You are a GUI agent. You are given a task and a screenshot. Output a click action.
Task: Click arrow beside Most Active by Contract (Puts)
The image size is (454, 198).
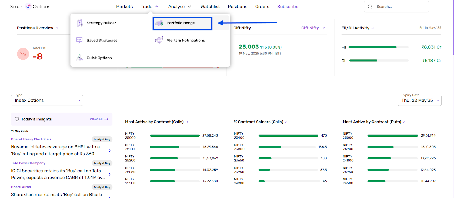(x=404, y=122)
